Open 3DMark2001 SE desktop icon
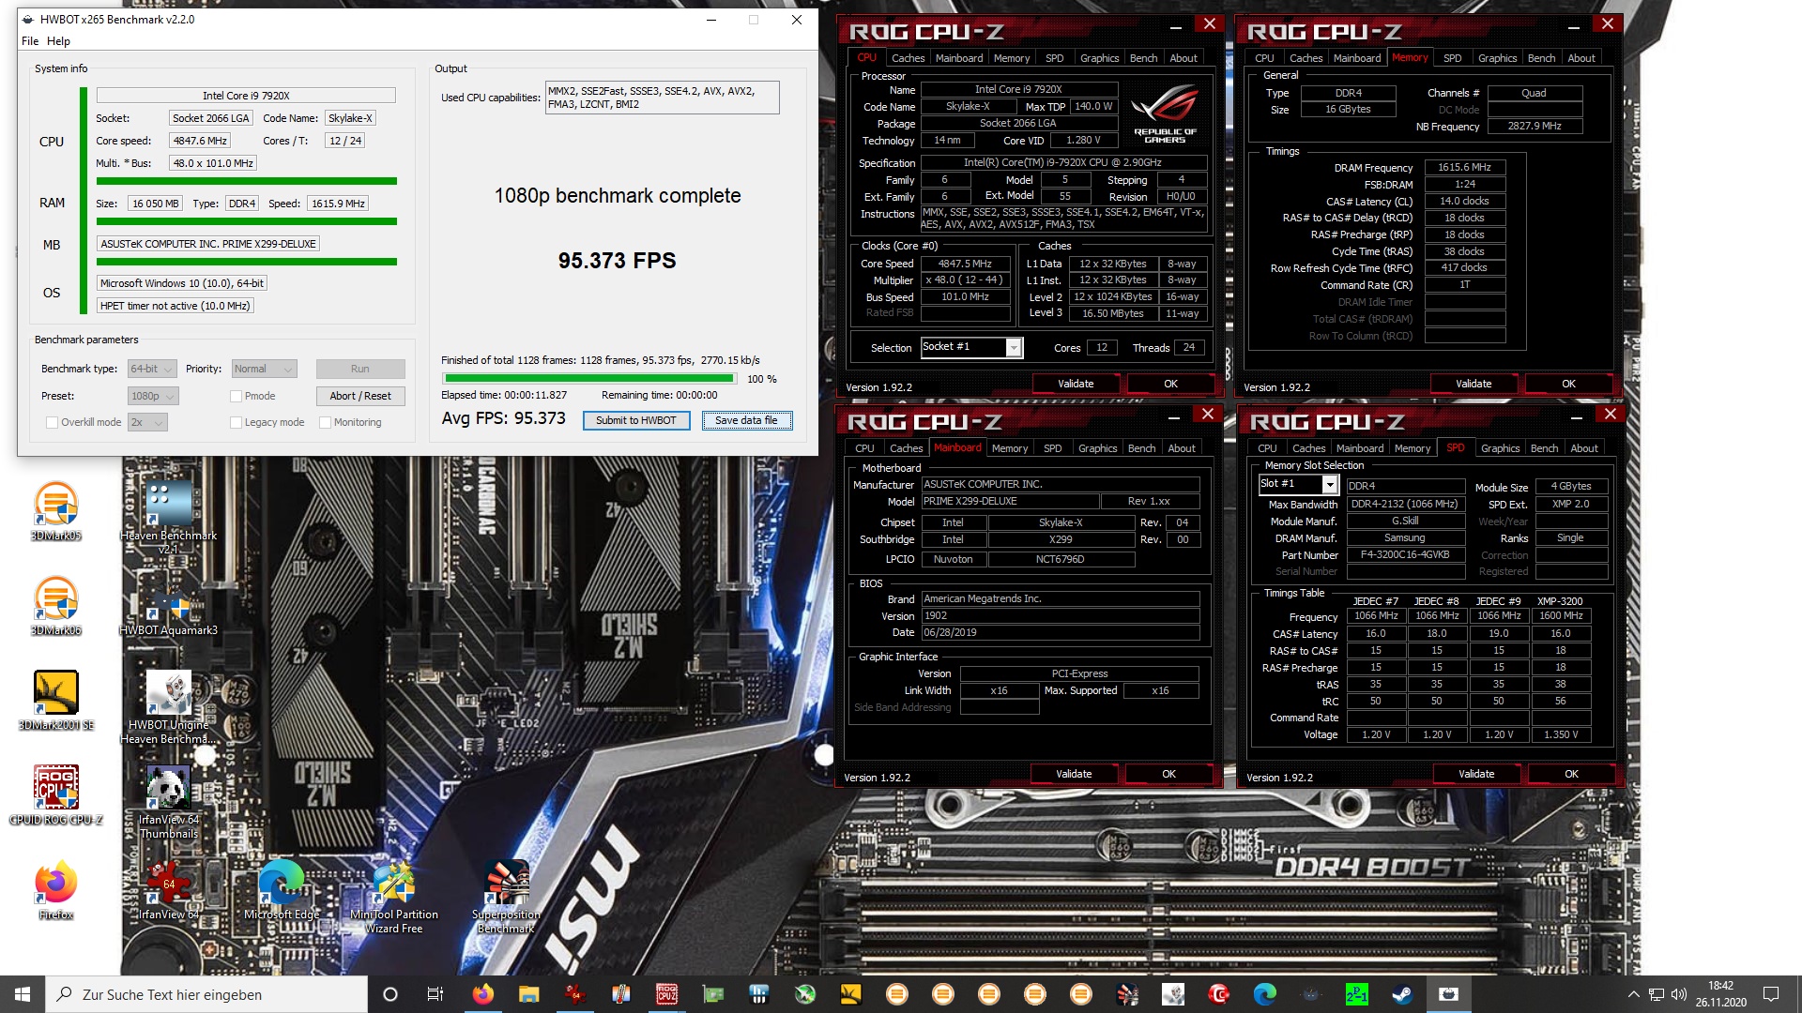 click(56, 700)
